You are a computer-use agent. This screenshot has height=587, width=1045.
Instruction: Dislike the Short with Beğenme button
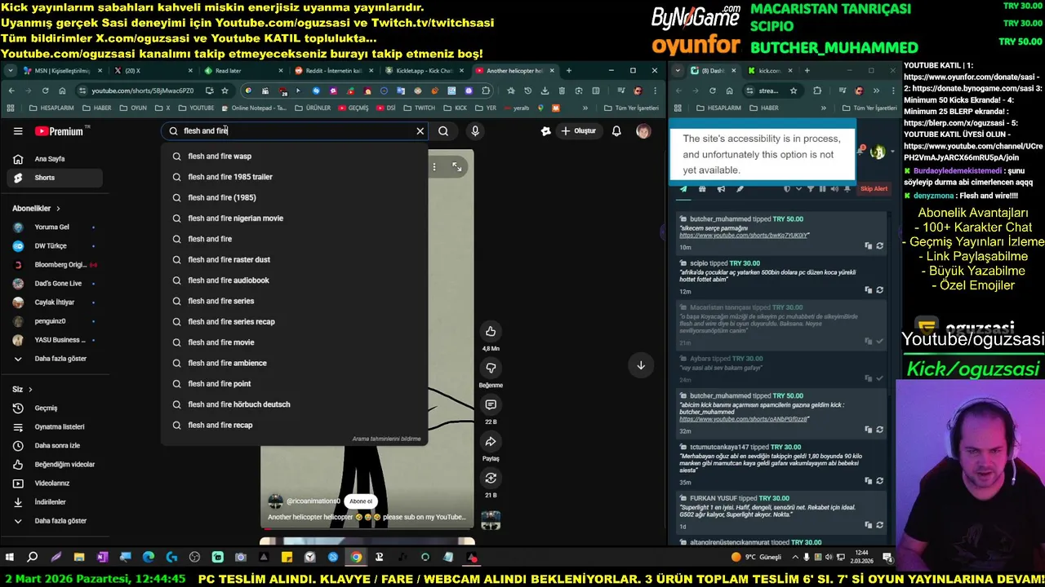tap(491, 368)
